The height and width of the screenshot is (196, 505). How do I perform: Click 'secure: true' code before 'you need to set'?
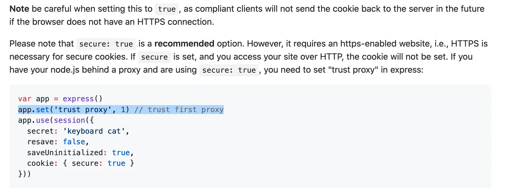(x=229, y=70)
